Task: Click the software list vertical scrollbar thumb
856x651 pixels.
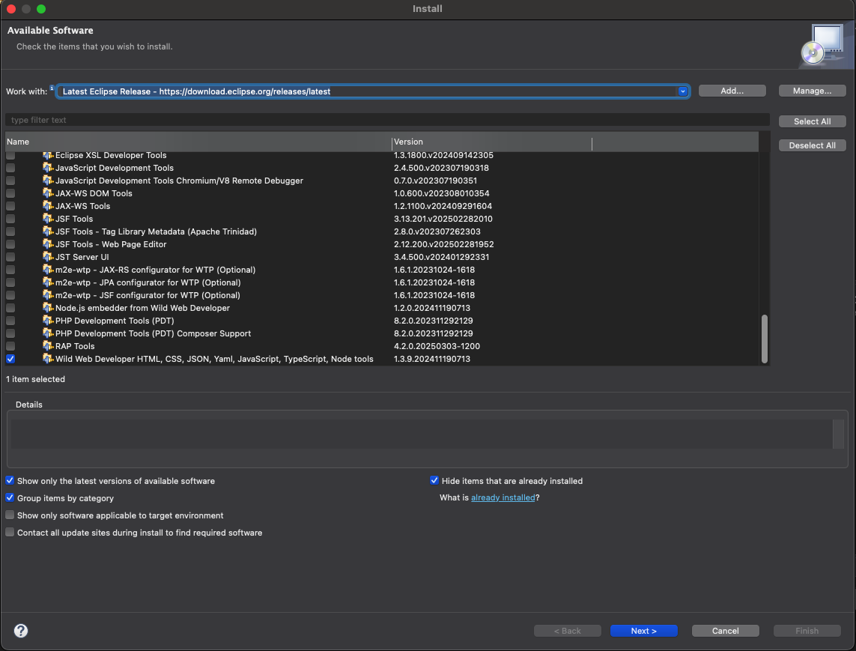Action: 765,339
